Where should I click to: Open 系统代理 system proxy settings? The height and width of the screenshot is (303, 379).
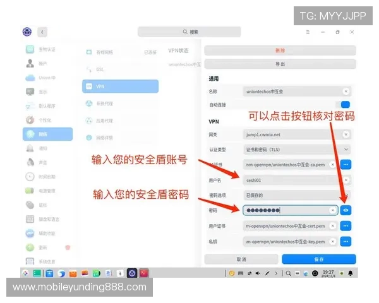point(120,104)
